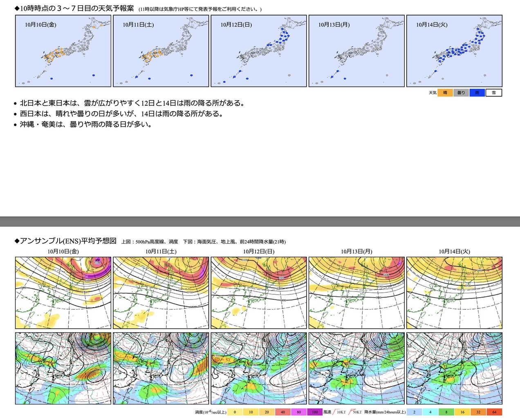Click precipitation legend swatch labeled 4

point(430,412)
